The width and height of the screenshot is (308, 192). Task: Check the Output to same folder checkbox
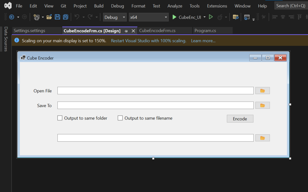coord(60,118)
